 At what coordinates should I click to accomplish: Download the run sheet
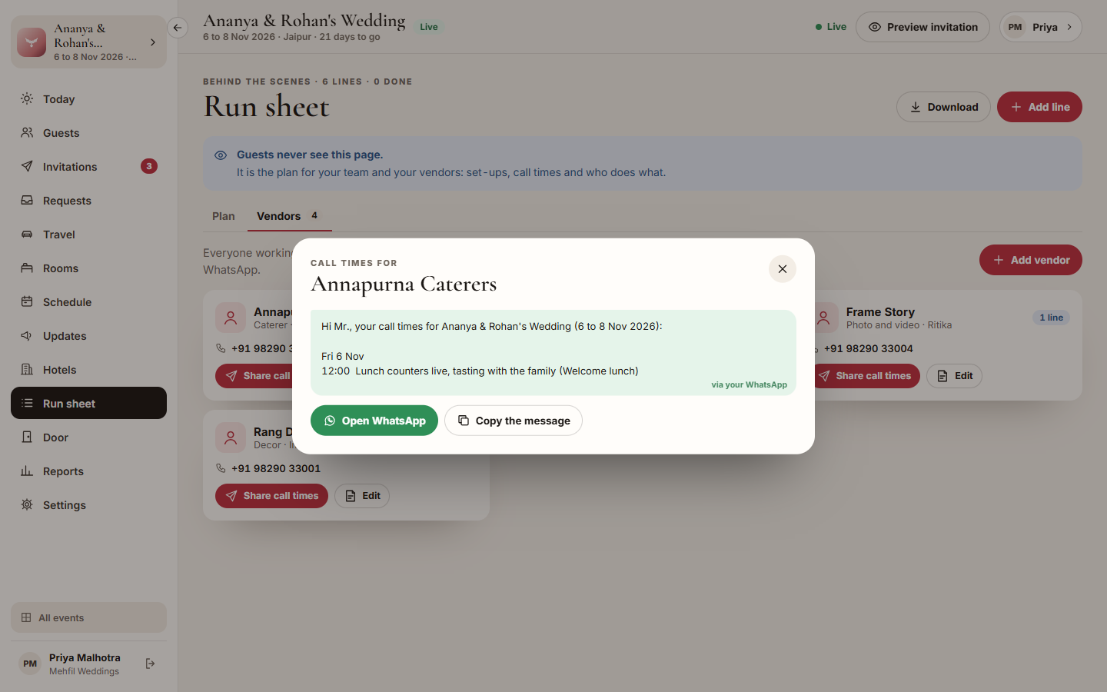[943, 107]
